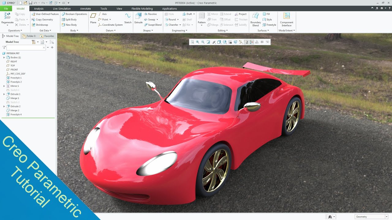This screenshot has height=220, width=392.
Task: Select the Boundary Blend tool
Action: pyautogui.click(x=255, y=19)
